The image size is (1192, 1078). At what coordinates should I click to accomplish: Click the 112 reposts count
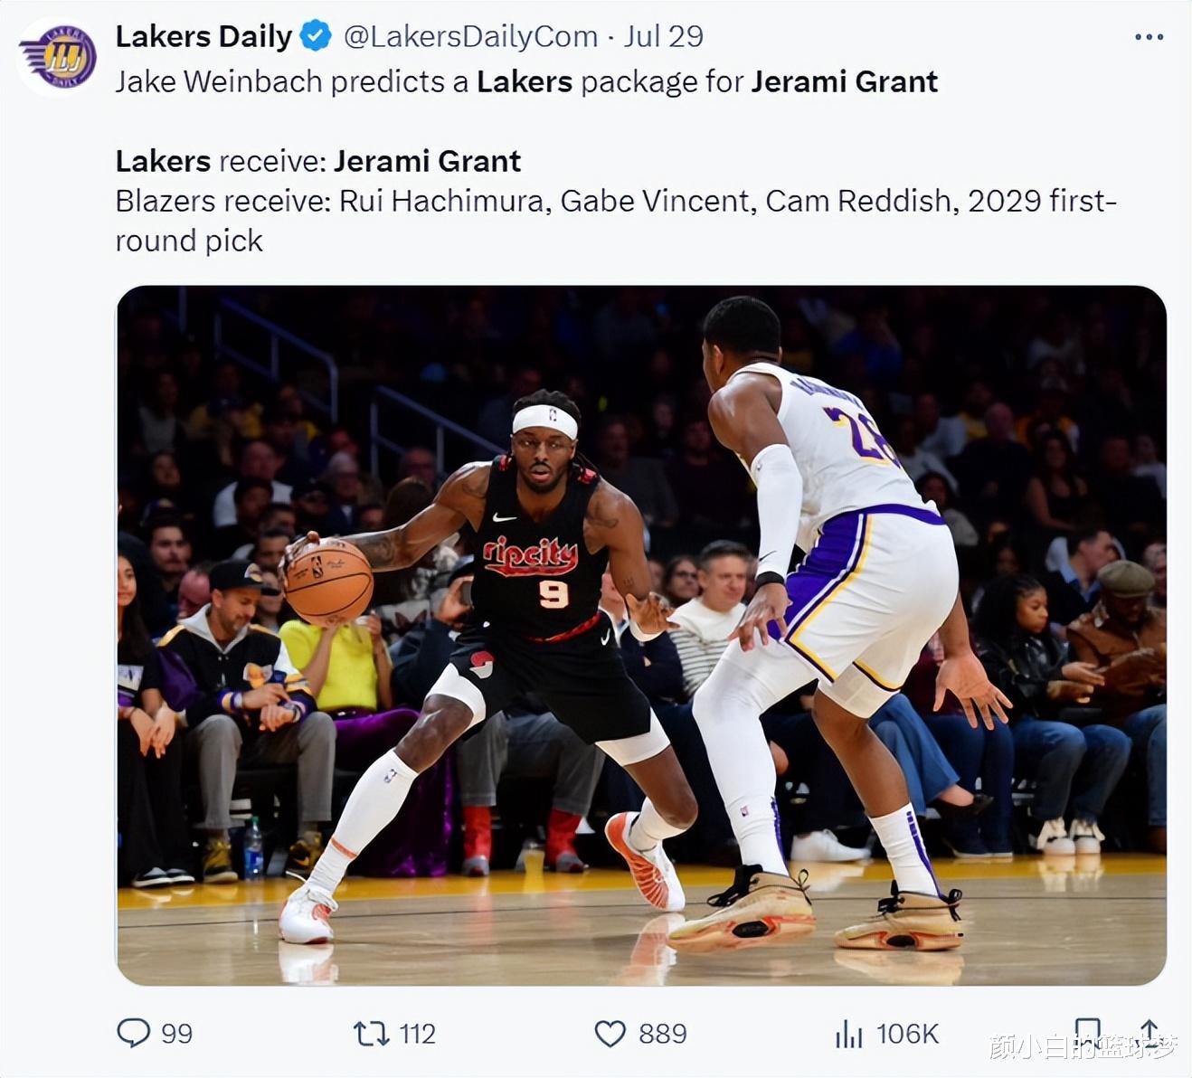point(417,1034)
